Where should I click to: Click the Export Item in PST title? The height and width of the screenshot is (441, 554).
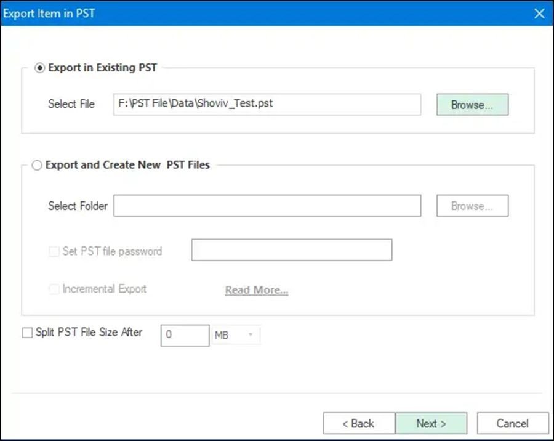pos(49,14)
